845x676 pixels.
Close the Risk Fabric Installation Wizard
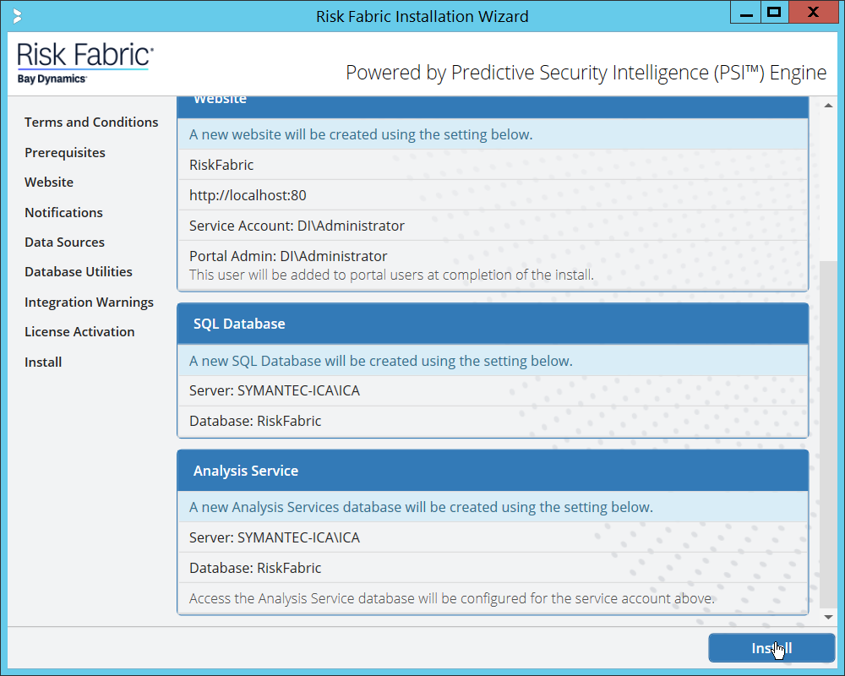click(812, 13)
